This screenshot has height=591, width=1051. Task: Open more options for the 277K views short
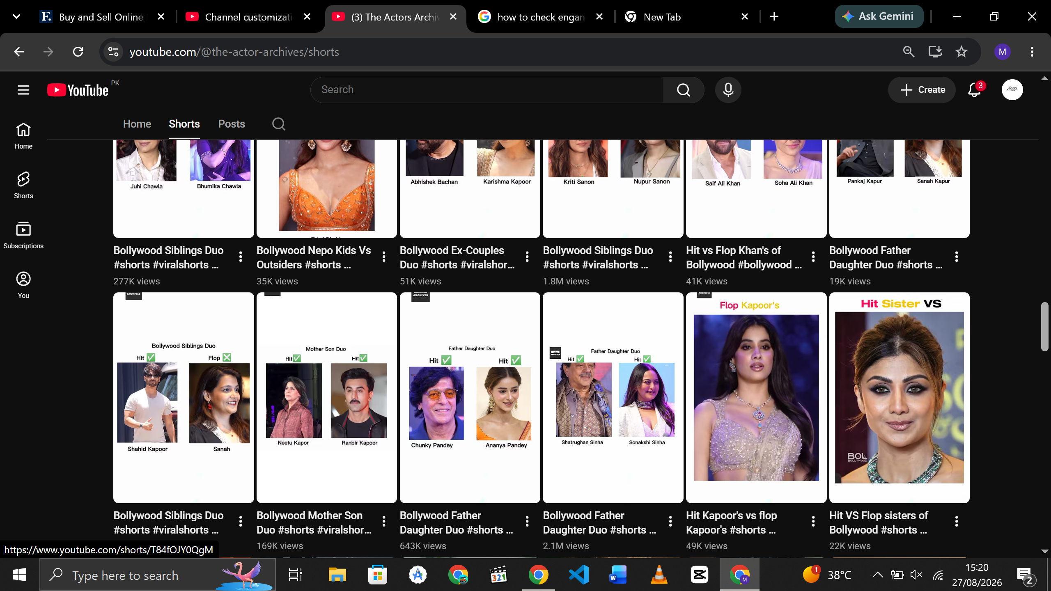click(241, 257)
